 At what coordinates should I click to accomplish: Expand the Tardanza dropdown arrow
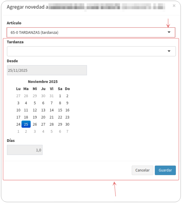pyautogui.click(x=169, y=51)
